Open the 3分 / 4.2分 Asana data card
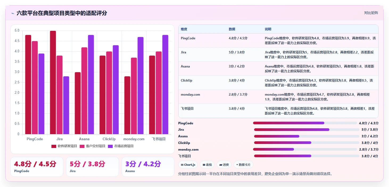389x187 pixels. click(x=148, y=167)
